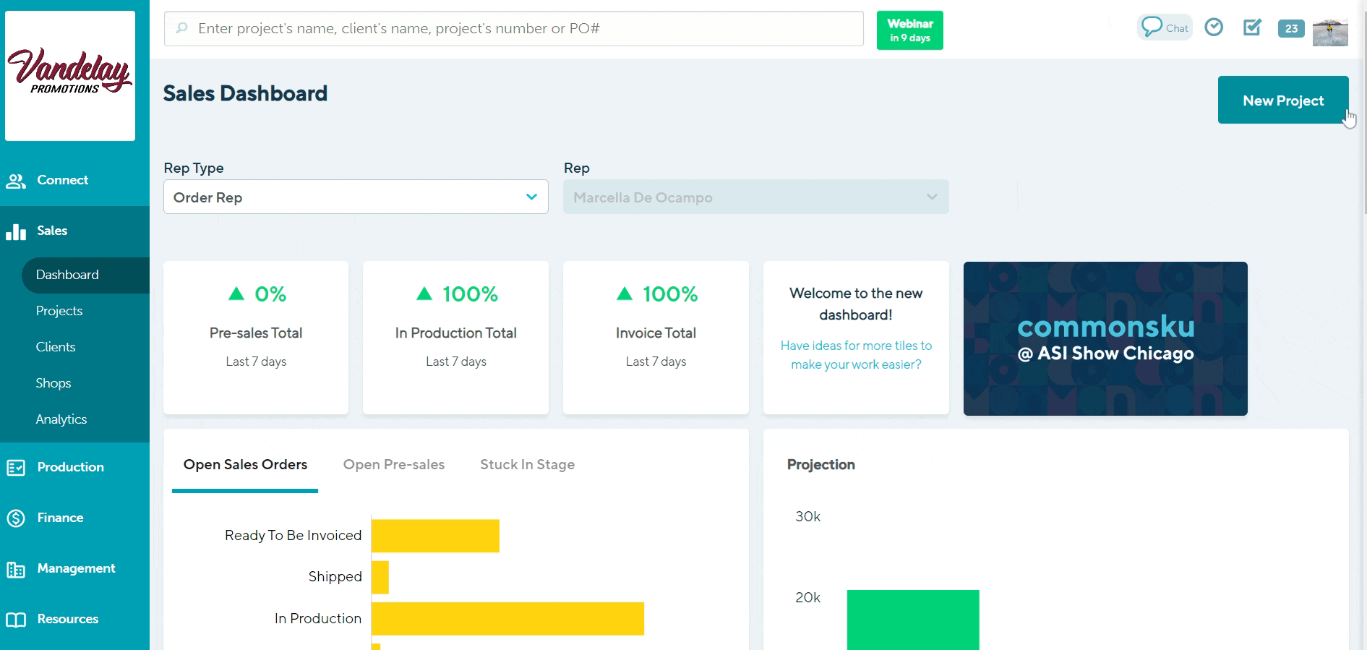Viewport: 1367px width, 650px height.
Task: Click the green arrow on Invoice Total tile
Action: [625, 294]
